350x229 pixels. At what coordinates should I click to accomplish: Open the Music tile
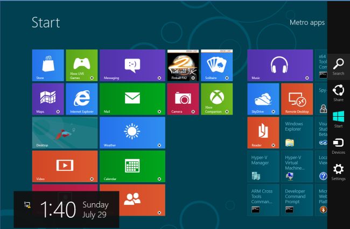[280, 65]
